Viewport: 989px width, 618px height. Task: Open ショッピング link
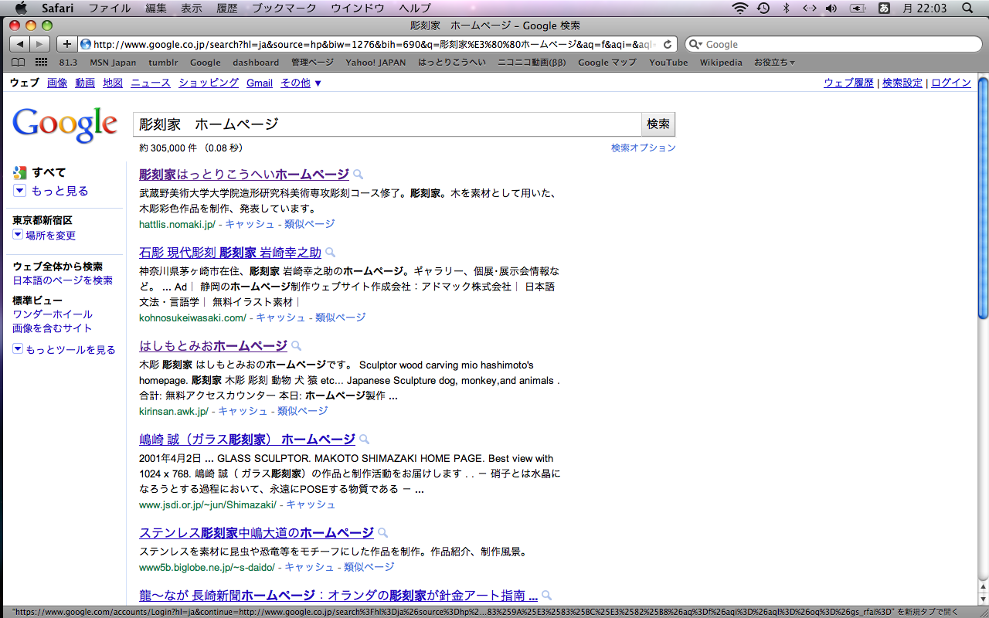pos(209,83)
